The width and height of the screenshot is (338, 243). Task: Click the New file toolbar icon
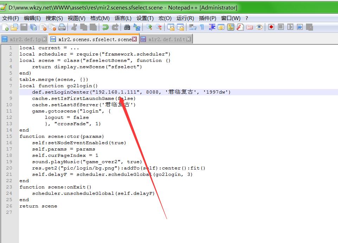(5, 27)
